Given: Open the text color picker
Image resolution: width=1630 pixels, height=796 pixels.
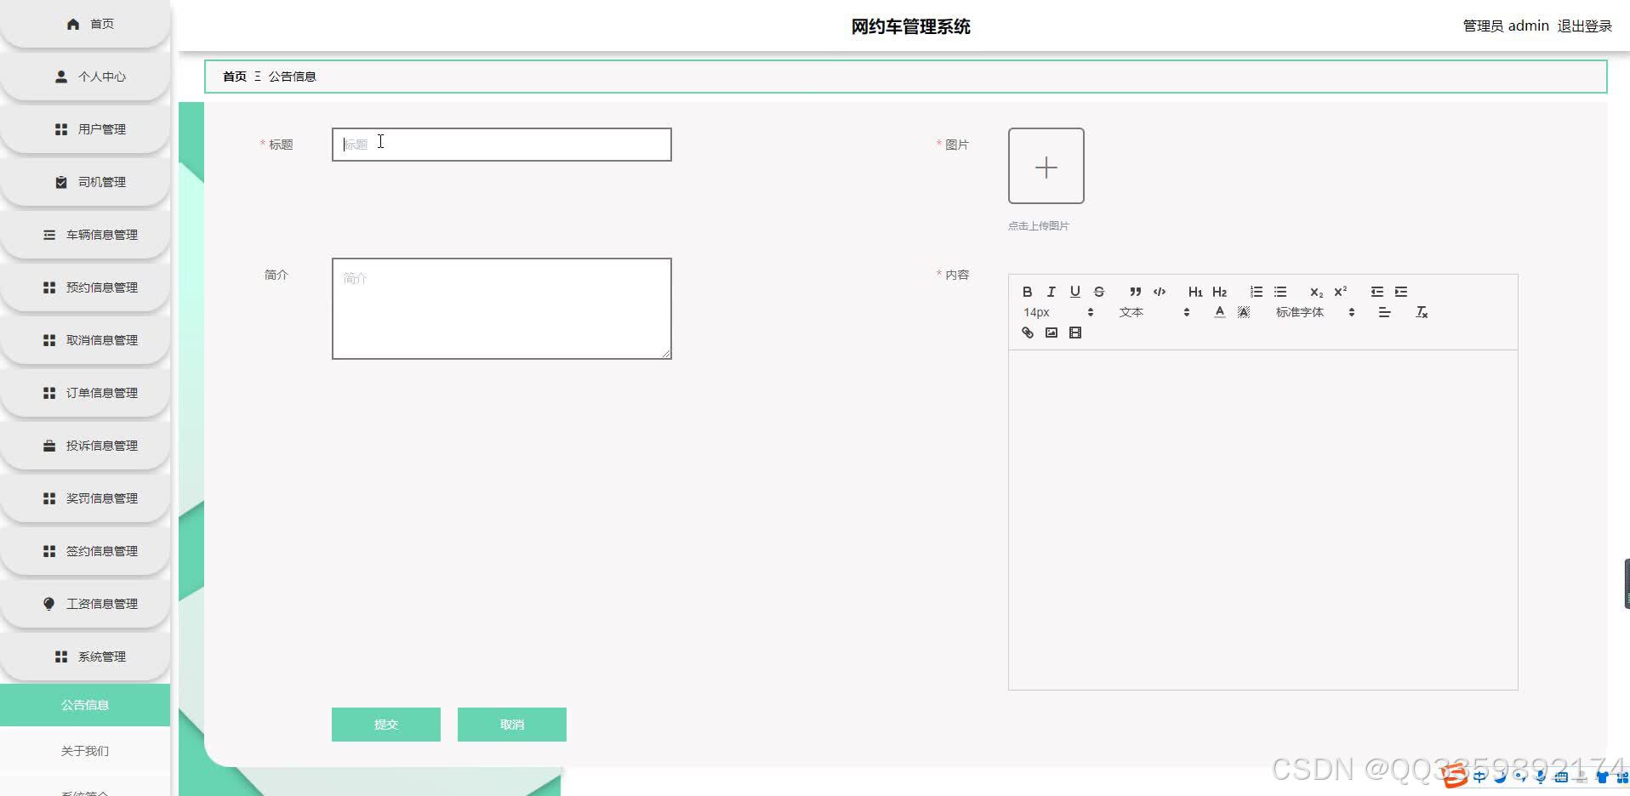Looking at the screenshot, I should tap(1219, 312).
